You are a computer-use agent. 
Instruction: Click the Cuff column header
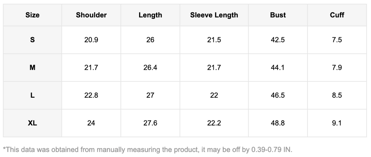pos(337,15)
